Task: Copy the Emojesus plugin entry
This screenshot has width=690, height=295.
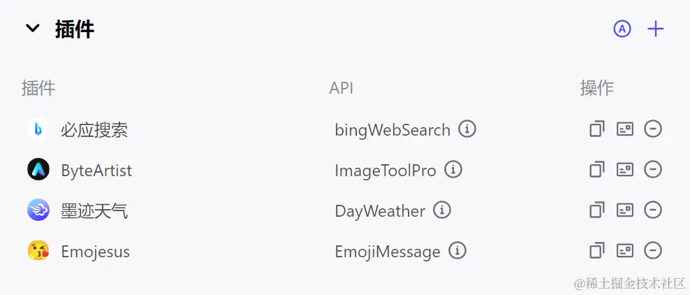Action: [596, 251]
